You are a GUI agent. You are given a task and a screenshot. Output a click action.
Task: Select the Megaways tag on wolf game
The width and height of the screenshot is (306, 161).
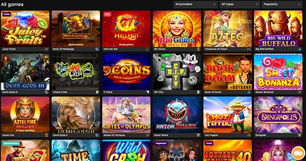coord(161,143)
